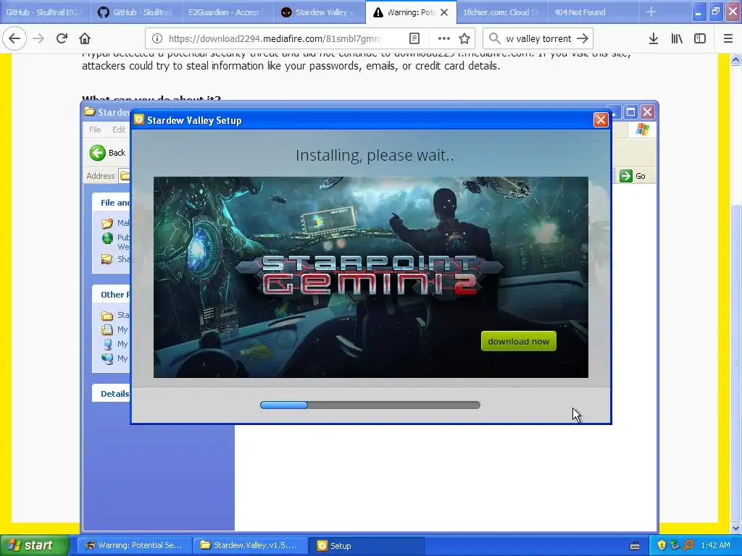Click the search magnifier icon
Viewport: 742px width, 556px height.
click(x=494, y=38)
